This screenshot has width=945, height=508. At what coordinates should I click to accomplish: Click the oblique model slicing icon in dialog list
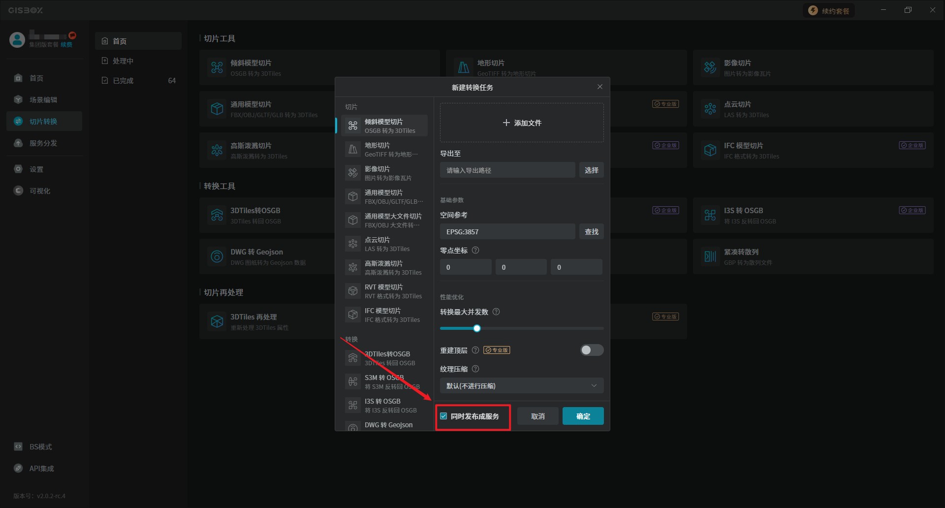tap(353, 126)
